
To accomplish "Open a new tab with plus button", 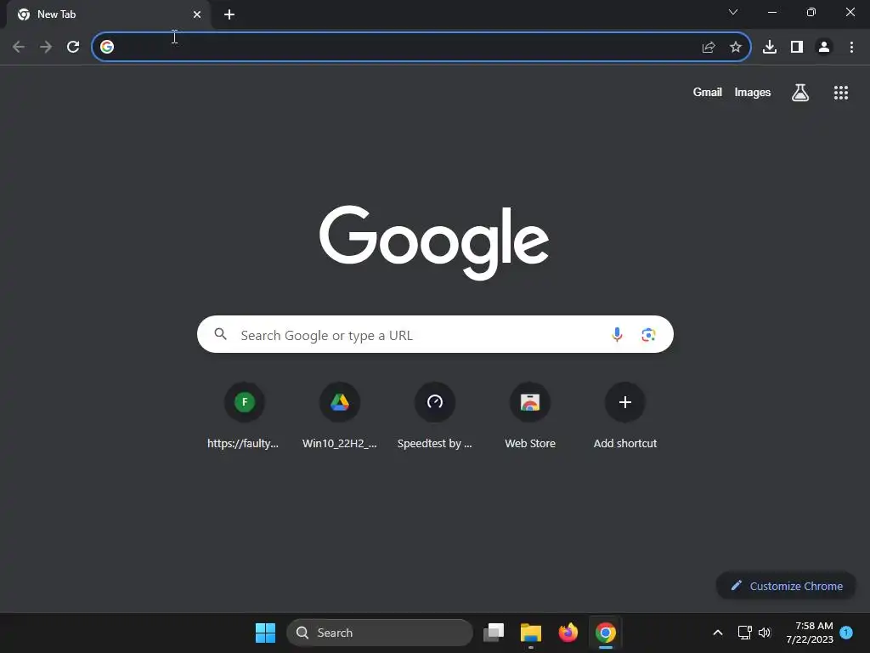I will pyautogui.click(x=229, y=14).
